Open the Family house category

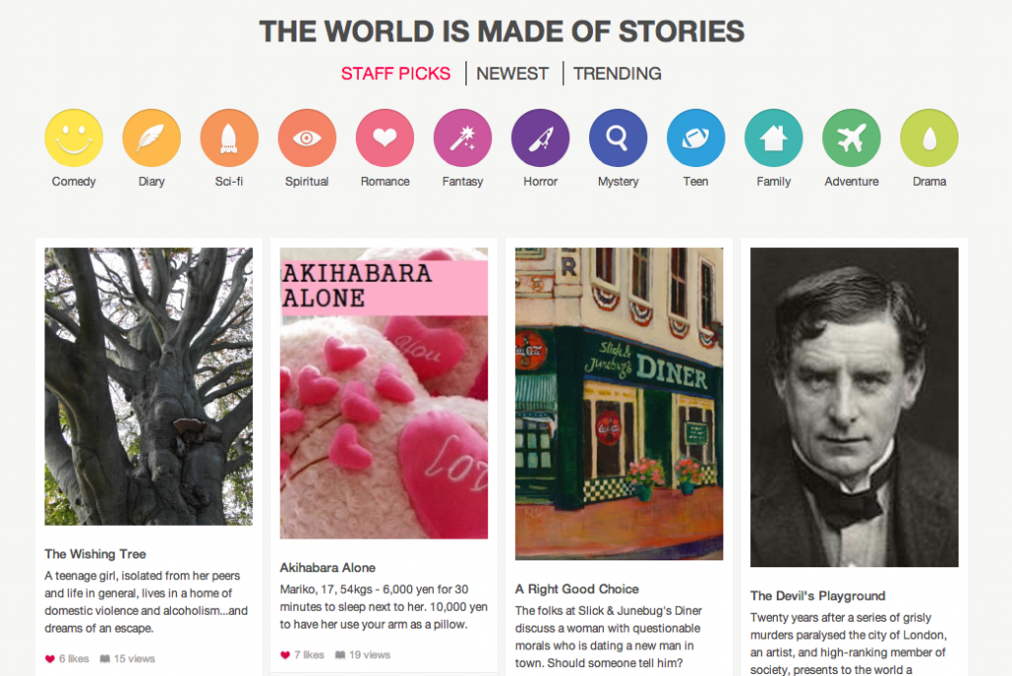[774, 138]
